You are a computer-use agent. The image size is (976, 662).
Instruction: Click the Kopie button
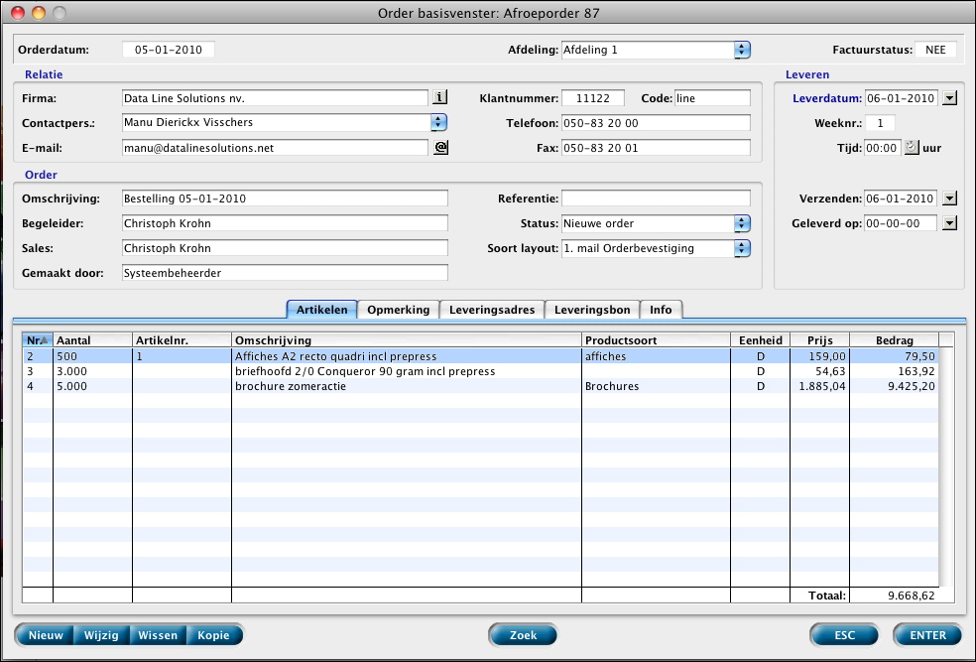[213, 635]
